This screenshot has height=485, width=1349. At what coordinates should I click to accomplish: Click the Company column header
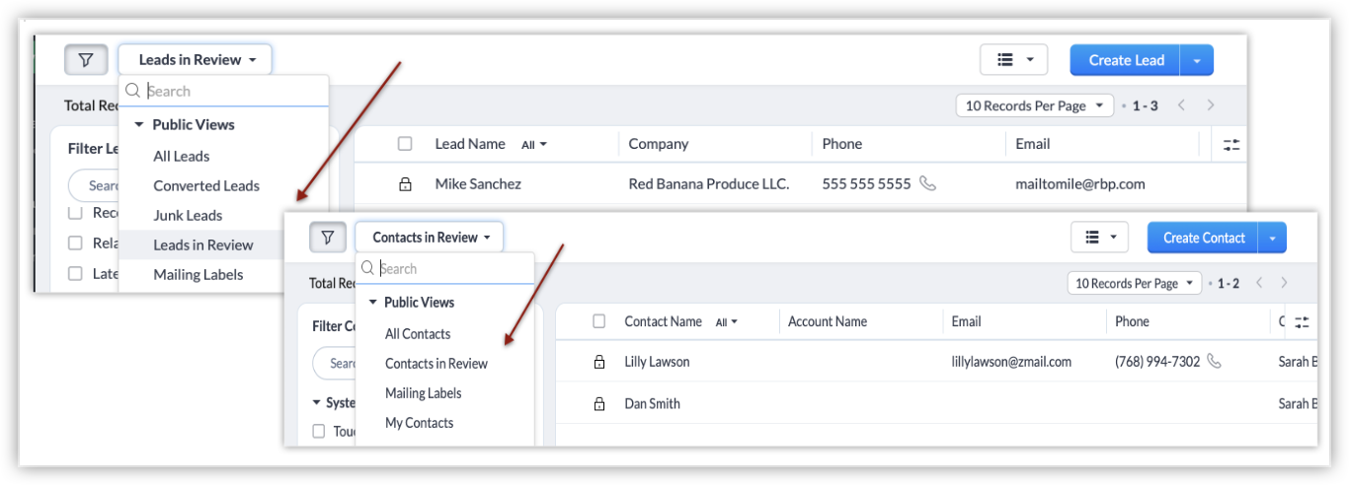tap(659, 144)
